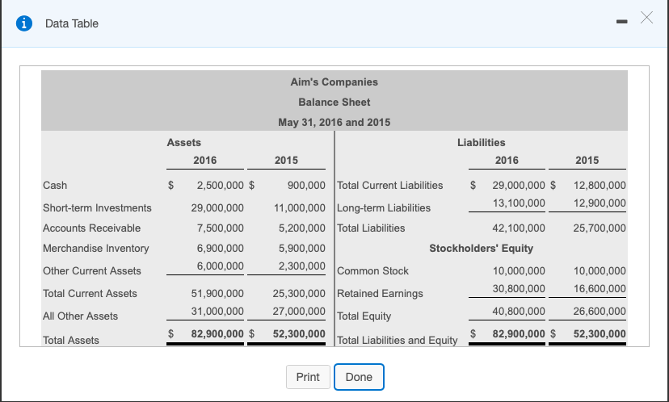Click Total Liabilities 2016 value 42,100,000
This screenshot has height=402, width=669.
pyautogui.click(x=519, y=228)
